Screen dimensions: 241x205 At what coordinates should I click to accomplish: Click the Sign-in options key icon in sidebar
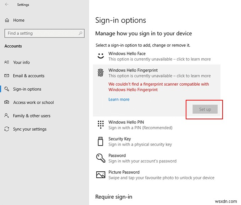7,89
